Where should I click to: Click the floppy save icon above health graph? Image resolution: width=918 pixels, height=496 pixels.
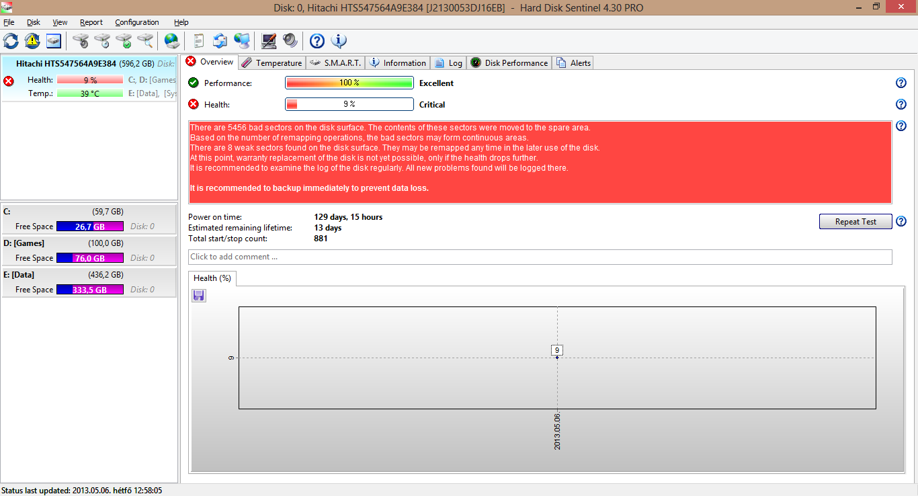[x=199, y=296]
